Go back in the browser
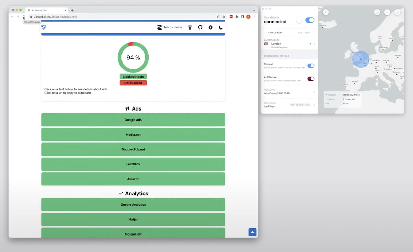The width and height of the screenshot is (413, 252). coord(13,16)
